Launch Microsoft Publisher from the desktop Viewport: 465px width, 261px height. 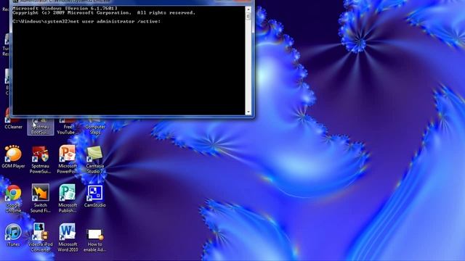tap(68, 199)
